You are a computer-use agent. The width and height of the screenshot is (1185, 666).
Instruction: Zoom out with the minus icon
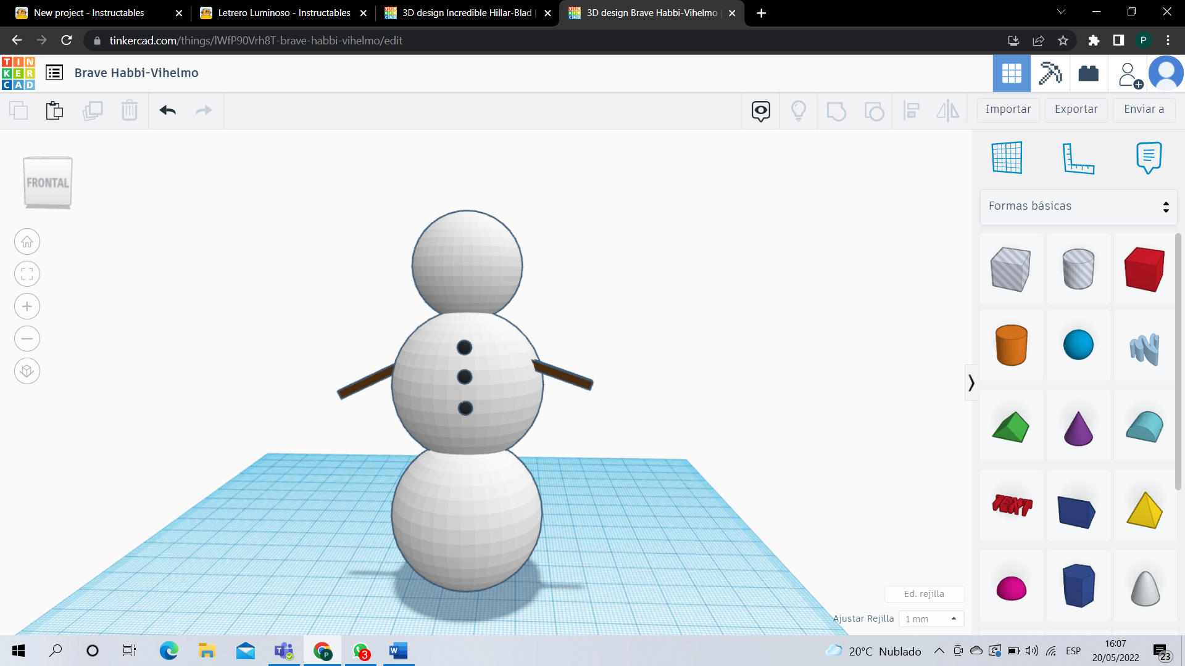click(27, 339)
